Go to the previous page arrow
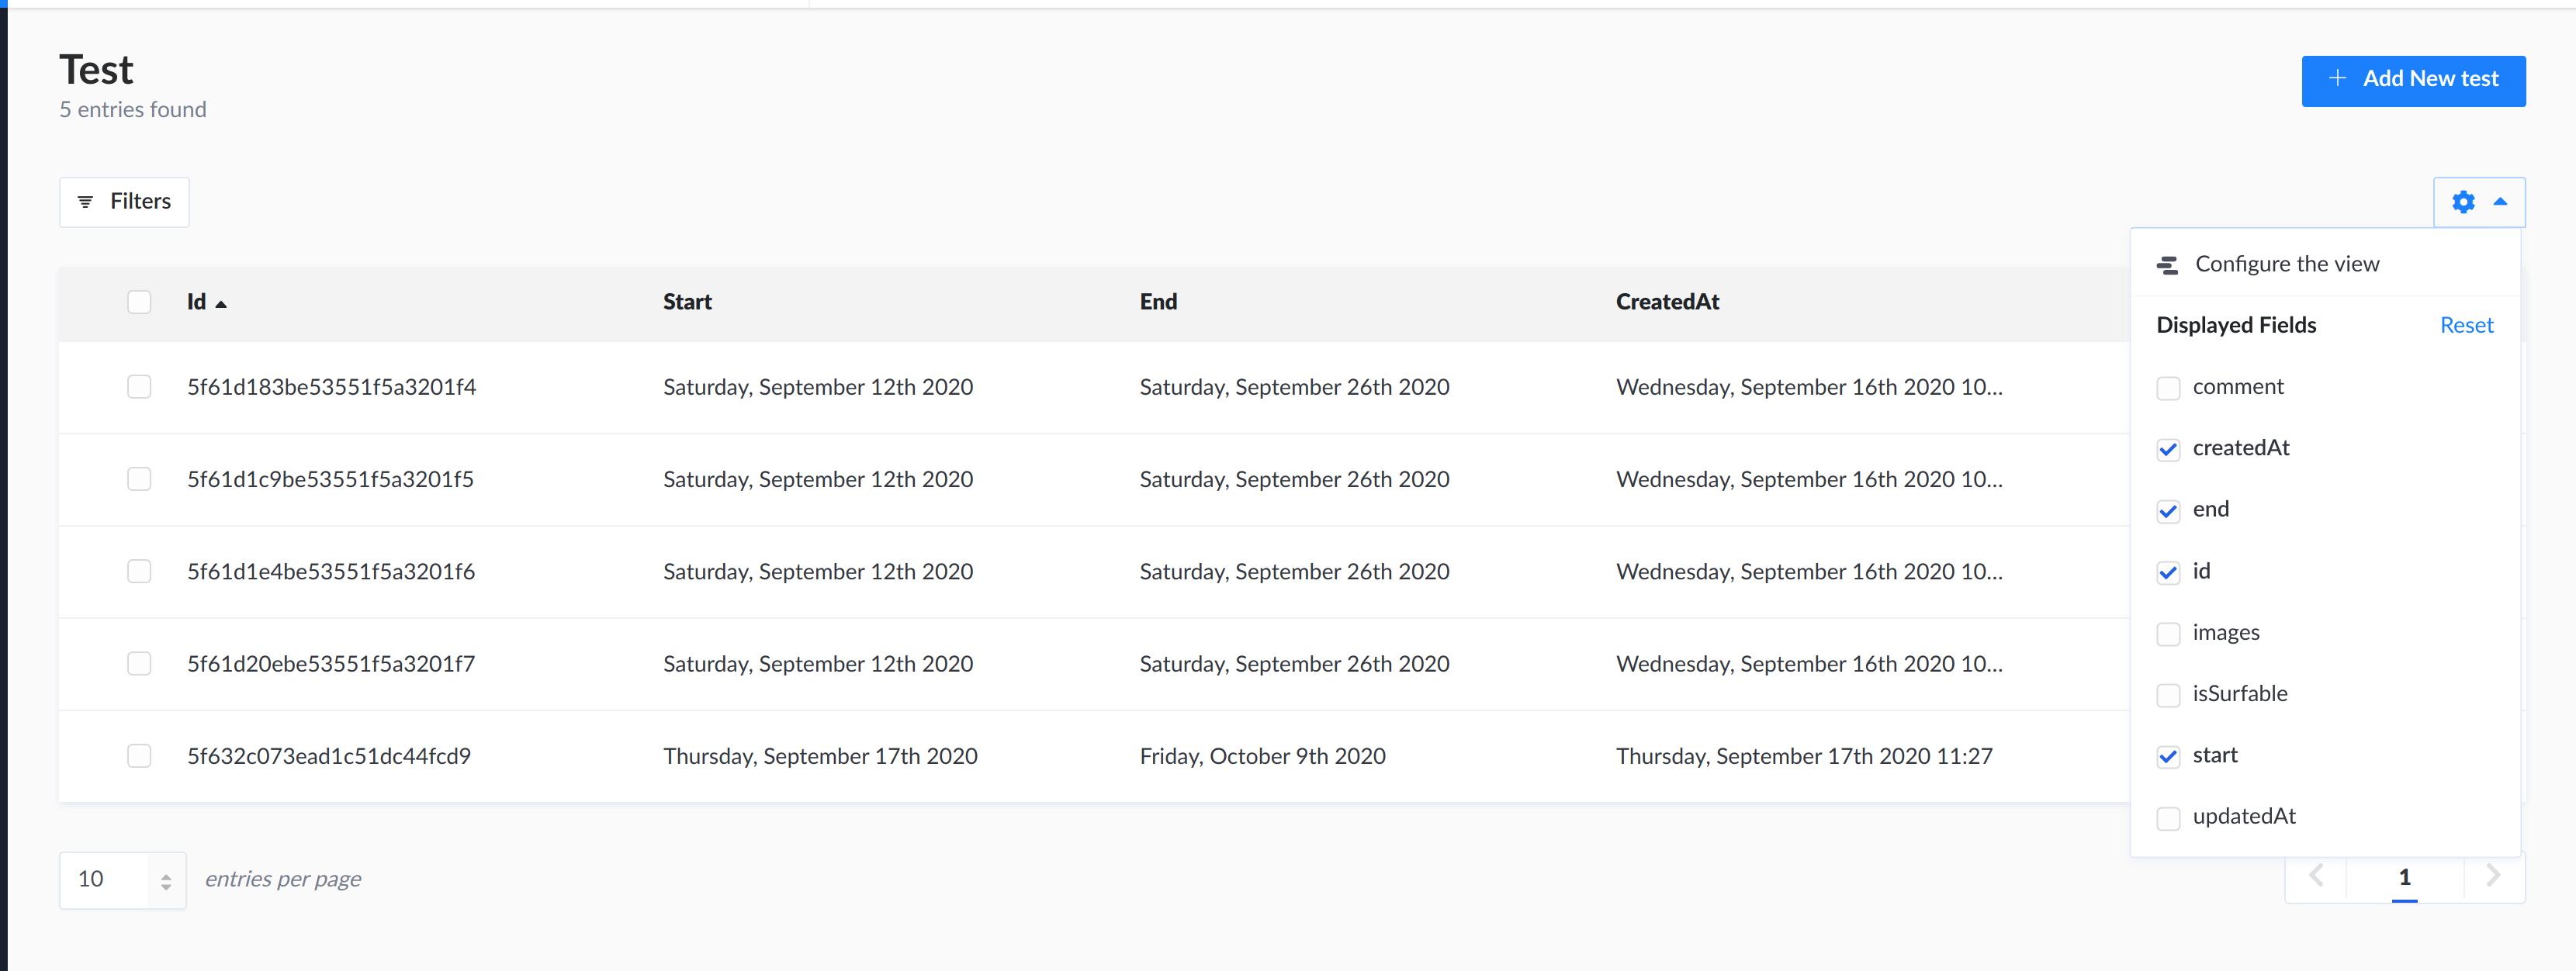The width and height of the screenshot is (2576, 971). tap(2316, 877)
